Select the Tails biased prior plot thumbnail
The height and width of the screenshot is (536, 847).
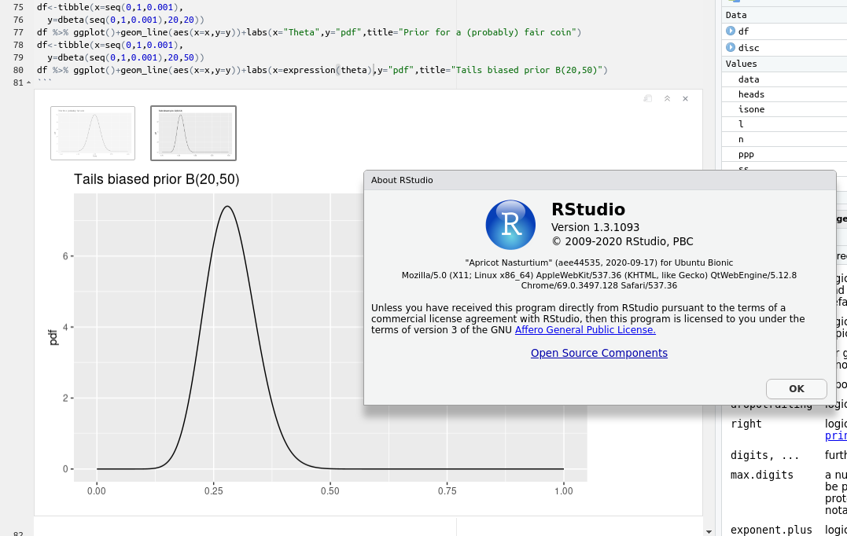click(x=193, y=133)
